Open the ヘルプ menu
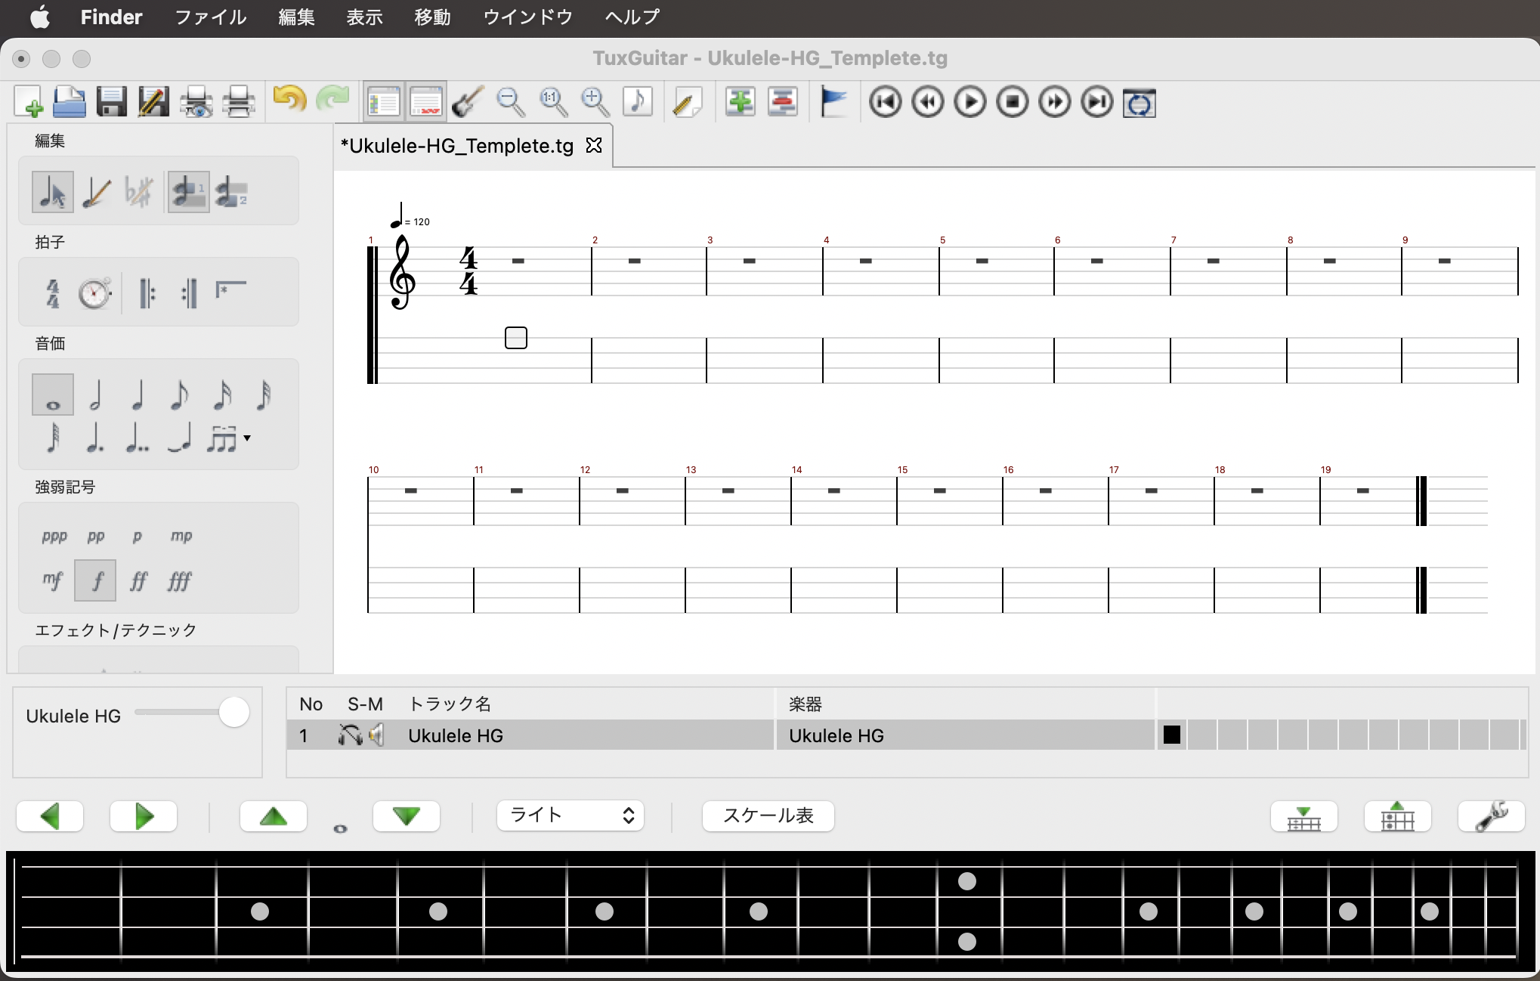The image size is (1540, 981). [632, 17]
